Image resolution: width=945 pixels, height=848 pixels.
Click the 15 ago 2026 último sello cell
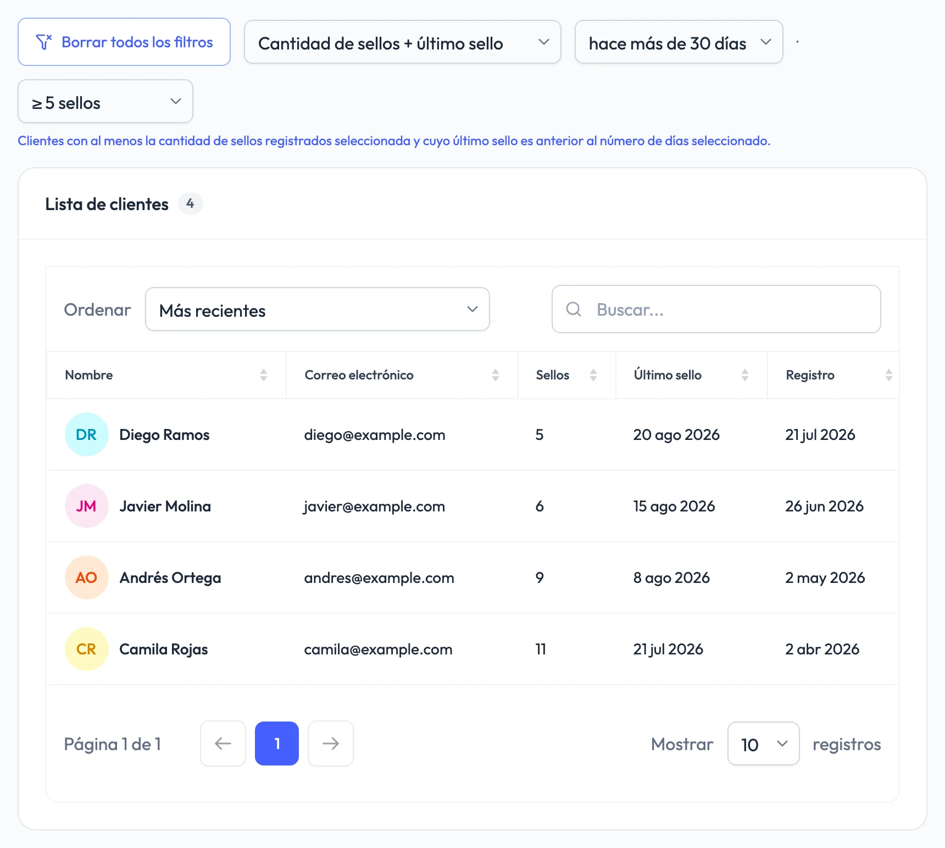[674, 506]
